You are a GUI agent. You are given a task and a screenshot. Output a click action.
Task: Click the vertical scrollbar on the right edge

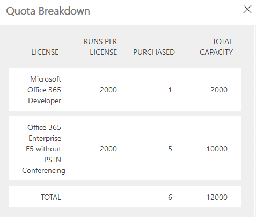pyautogui.click(x=255, y=121)
